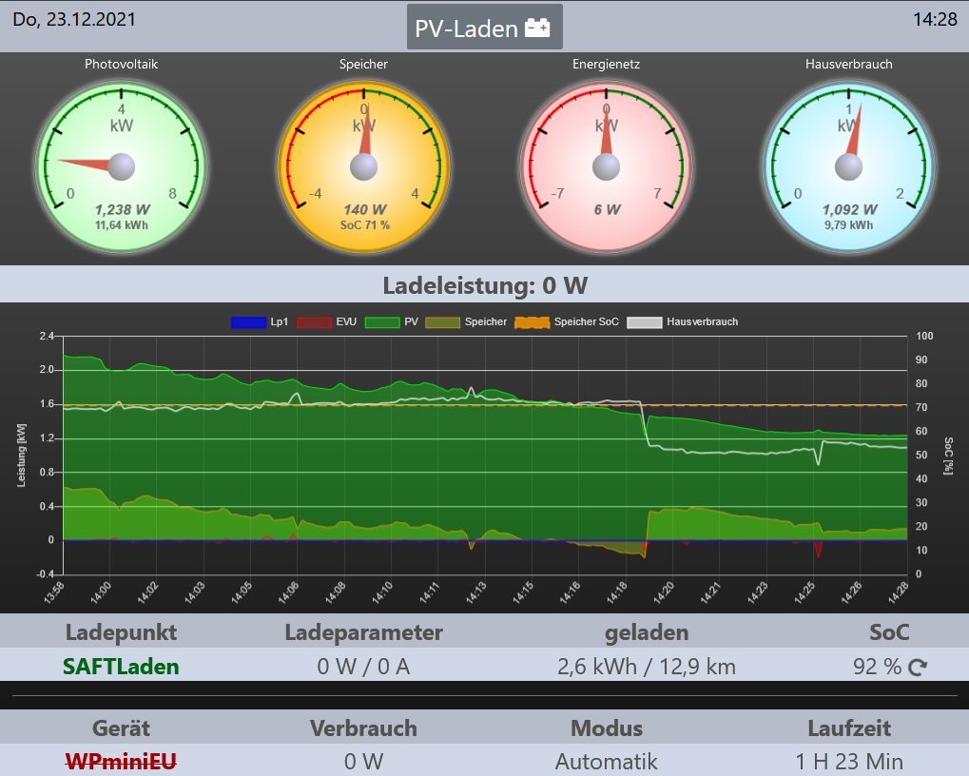Change the Automatik mode of WPminiEU
Screen dimensions: 969x776
point(607,761)
